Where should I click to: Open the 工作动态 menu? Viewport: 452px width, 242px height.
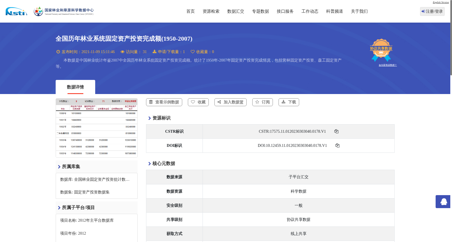[310, 11]
